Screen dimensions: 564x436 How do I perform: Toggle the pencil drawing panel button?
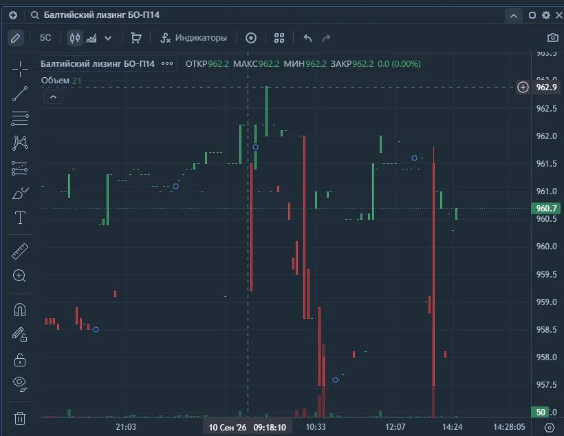[x=15, y=38]
